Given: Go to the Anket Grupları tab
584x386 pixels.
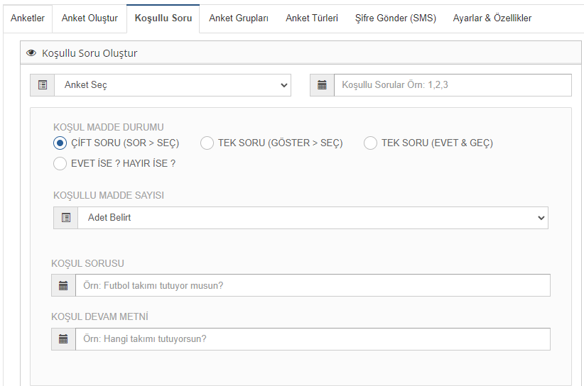Looking at the screenshot, I should tap(239, 18).
